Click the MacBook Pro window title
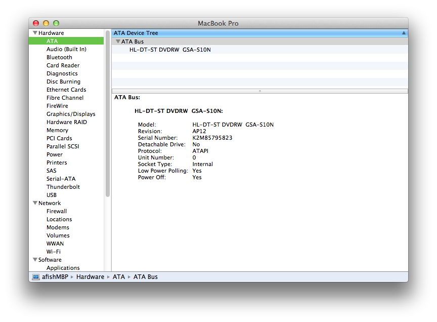Screen dimensions: 437x322 pyautogui.click(x=218, y=23)
